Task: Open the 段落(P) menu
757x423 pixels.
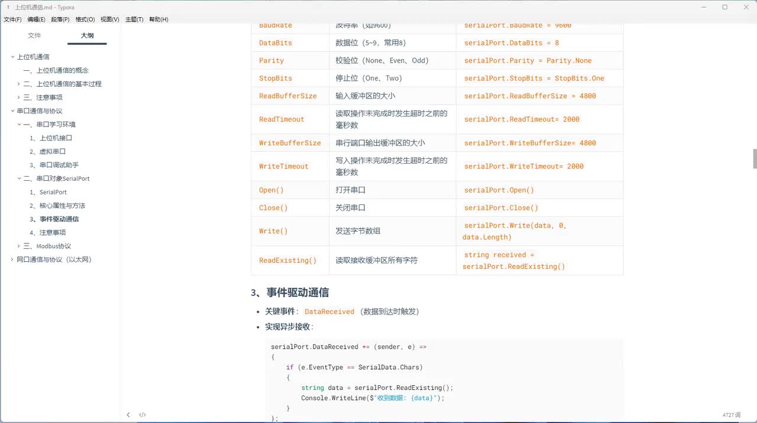Action: click(60, 19)
